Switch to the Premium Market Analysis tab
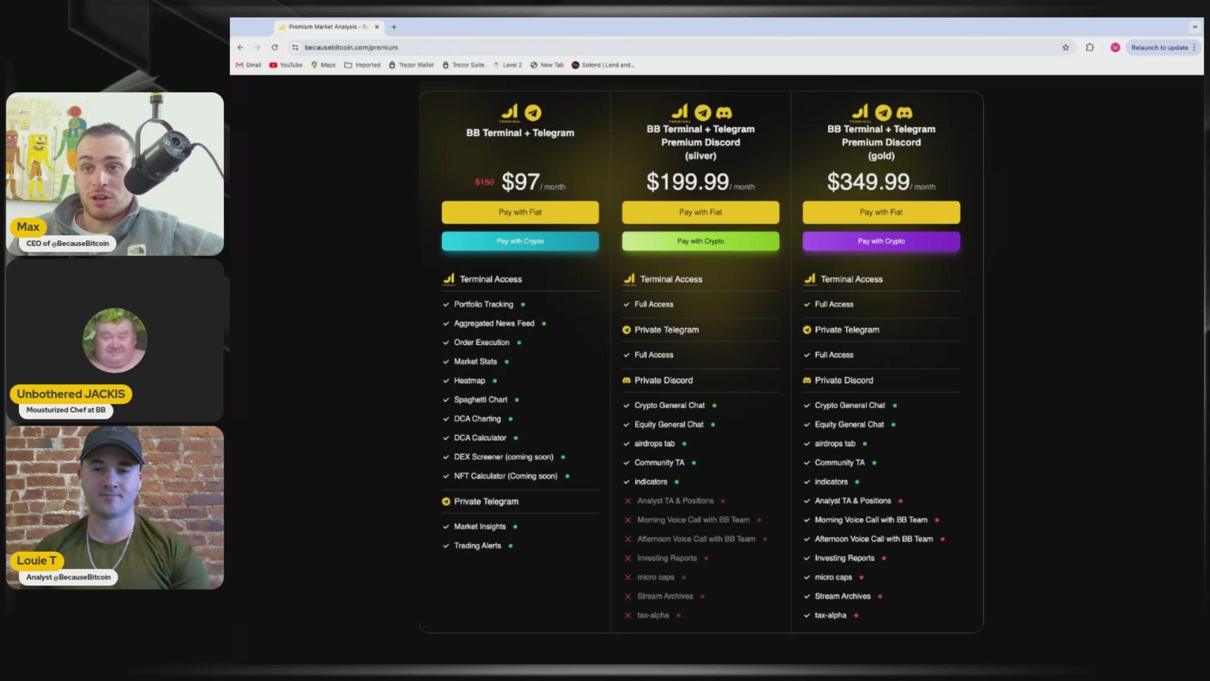This screenshot has width=1210, height=681. 328,27
